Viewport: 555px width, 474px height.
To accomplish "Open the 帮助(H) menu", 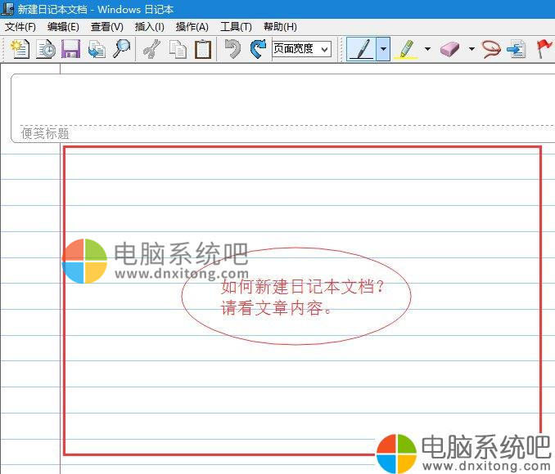I will tap(280, 27).
